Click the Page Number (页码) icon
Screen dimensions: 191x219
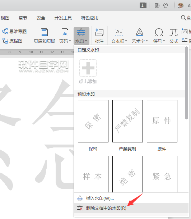65,32
